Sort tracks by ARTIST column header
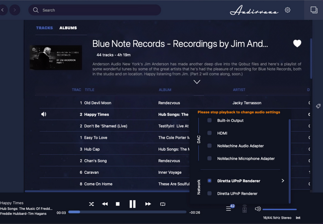This screenshot has width=323, height=224. pyautogui.click(x=239, y=90)
